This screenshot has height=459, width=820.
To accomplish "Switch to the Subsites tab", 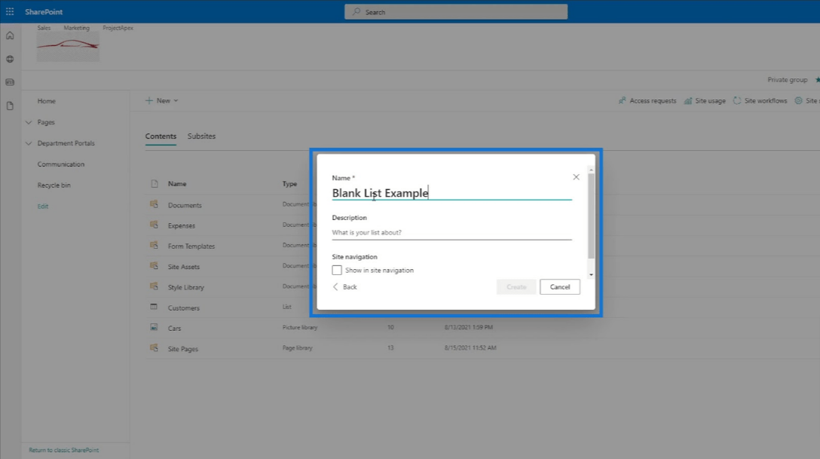I will click(201, 136).
